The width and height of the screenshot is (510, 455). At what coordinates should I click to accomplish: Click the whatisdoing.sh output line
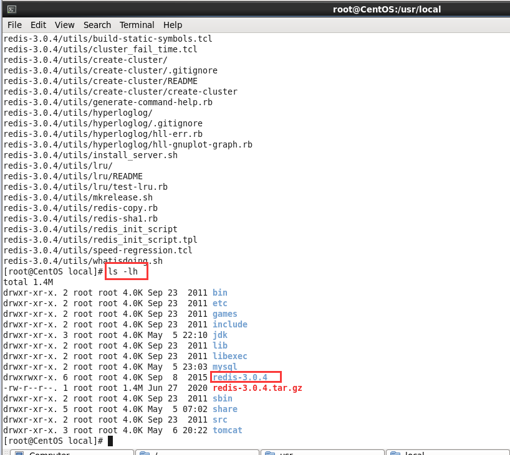pos(83,261)
